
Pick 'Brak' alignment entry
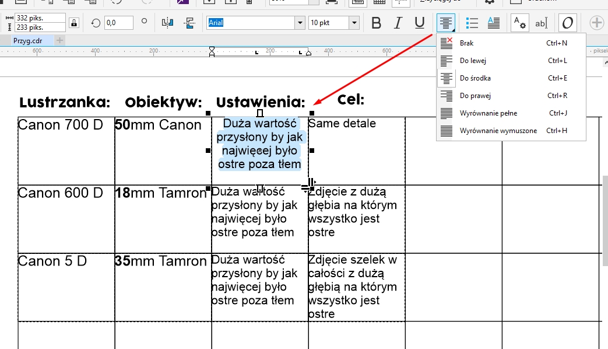[466, 43]
